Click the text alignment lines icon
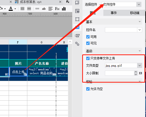The image size is (146, 117). 51,9
